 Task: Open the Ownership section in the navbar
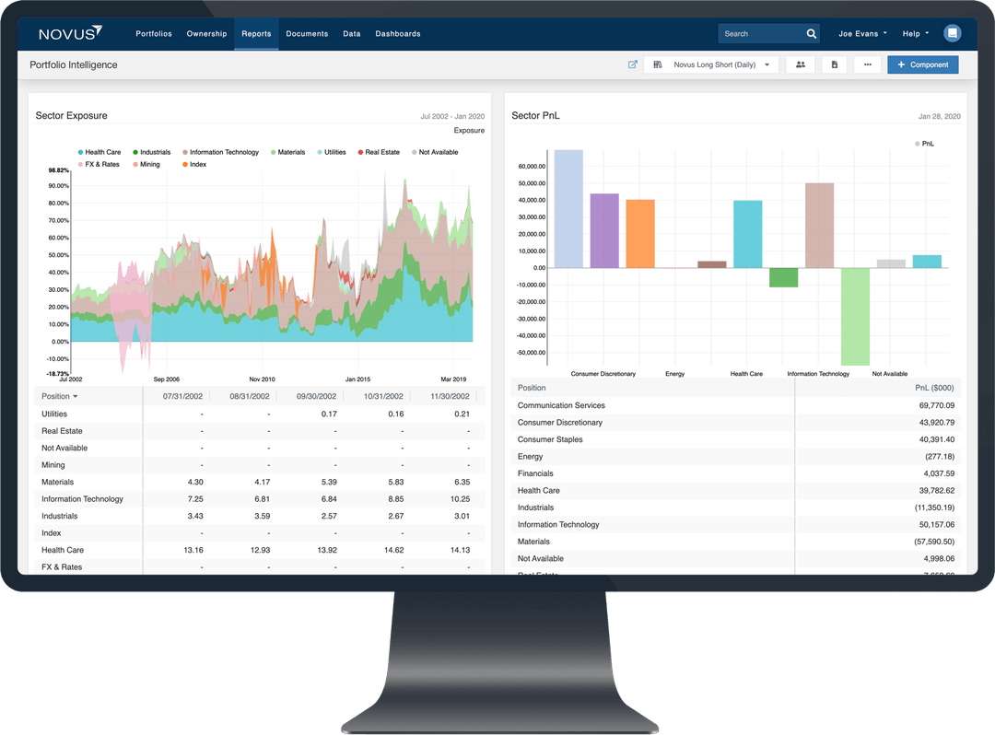pyautogui.click(x=206, y=33)
